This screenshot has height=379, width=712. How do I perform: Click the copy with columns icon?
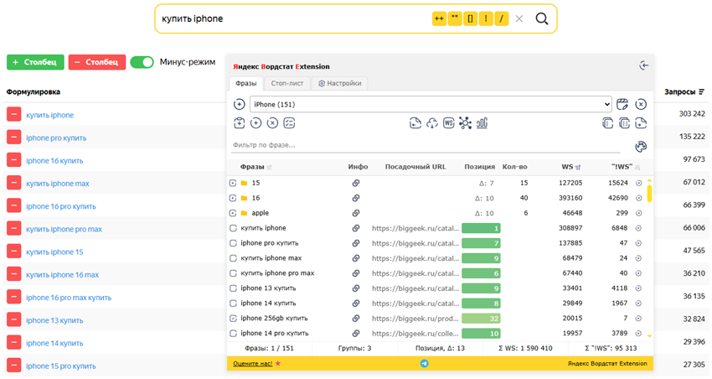coord(624,123)
